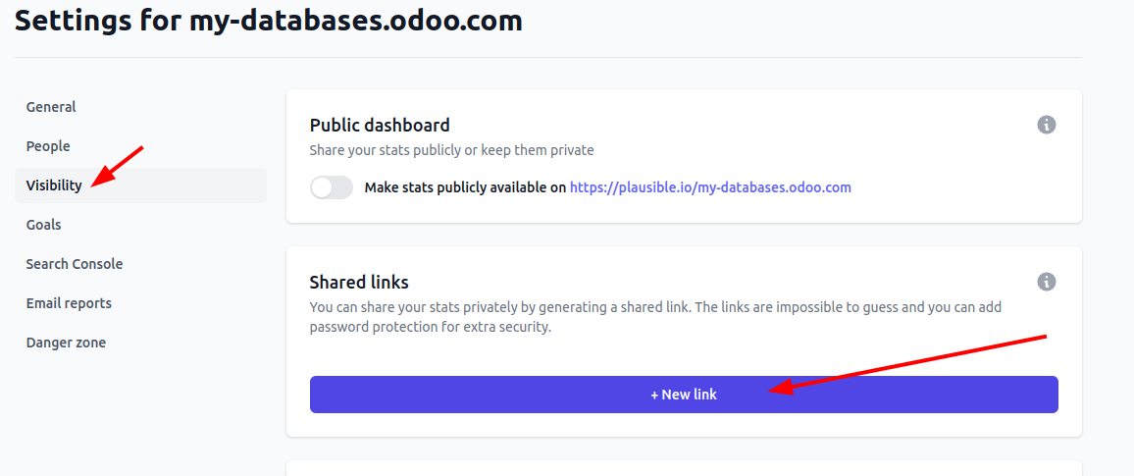The image size is (1134, 476).
Task: Open the General settings section
Action: [x=51, y=107]
